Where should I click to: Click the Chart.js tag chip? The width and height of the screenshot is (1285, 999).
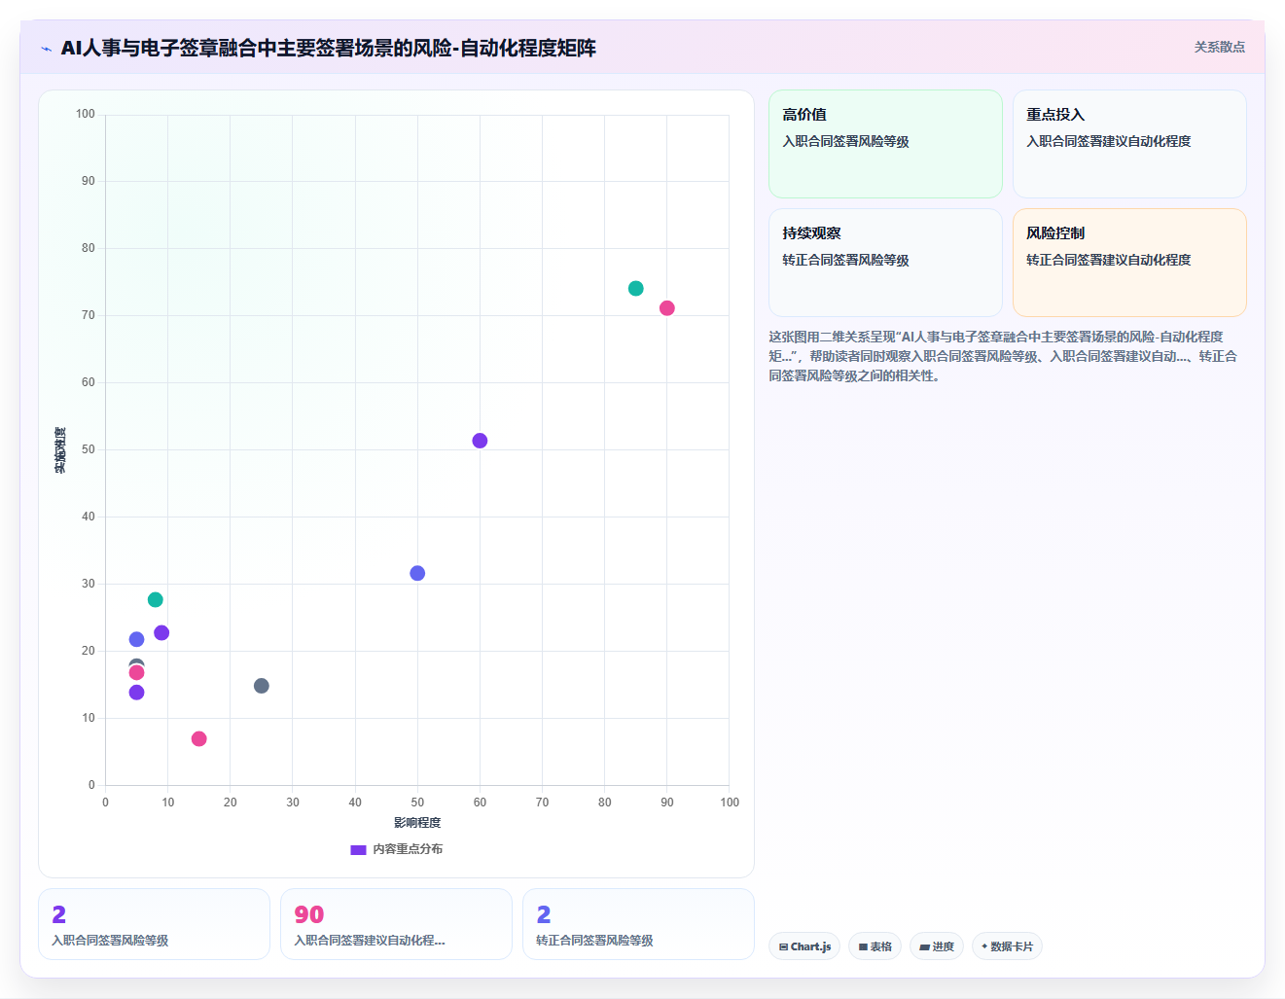804,946
